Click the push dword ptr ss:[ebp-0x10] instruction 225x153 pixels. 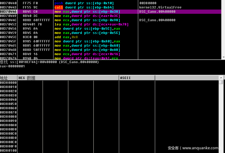84,3
